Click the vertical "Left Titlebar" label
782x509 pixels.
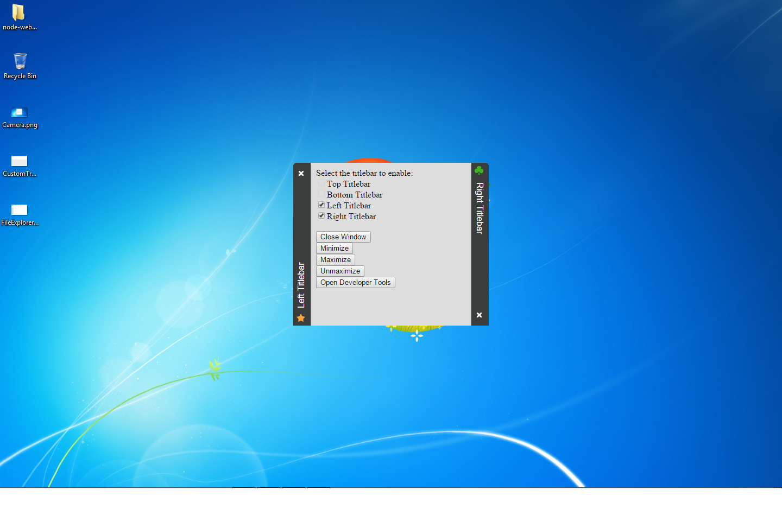click(301, 285)
